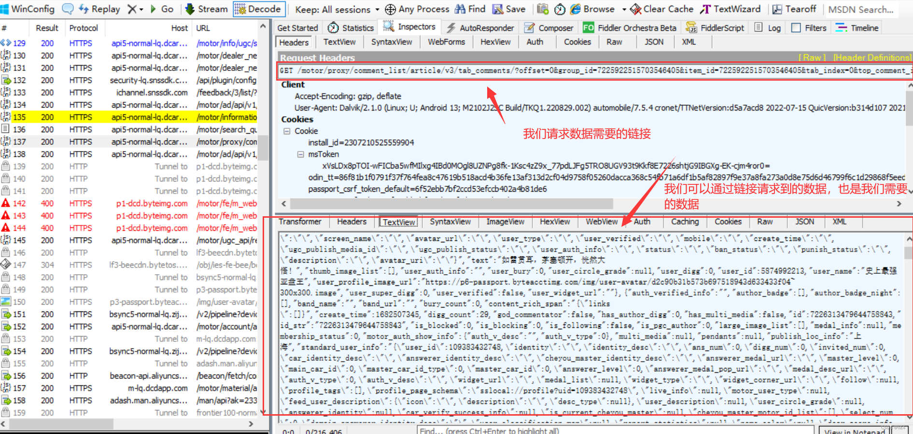Screen dimensions: 913x434
Task: Click the Find binoculars button
Action: pyautogui.click(x=470, y=9)
